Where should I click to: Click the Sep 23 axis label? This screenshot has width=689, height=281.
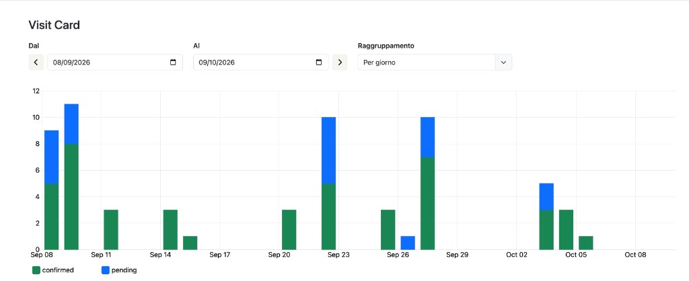pos(338,255)
